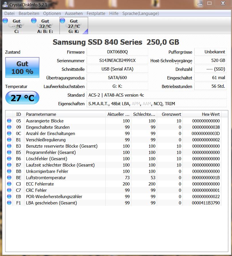Click the Parametername column header
Image resolution: width=232 pixels, height=256 pixels.
point(65,114)
